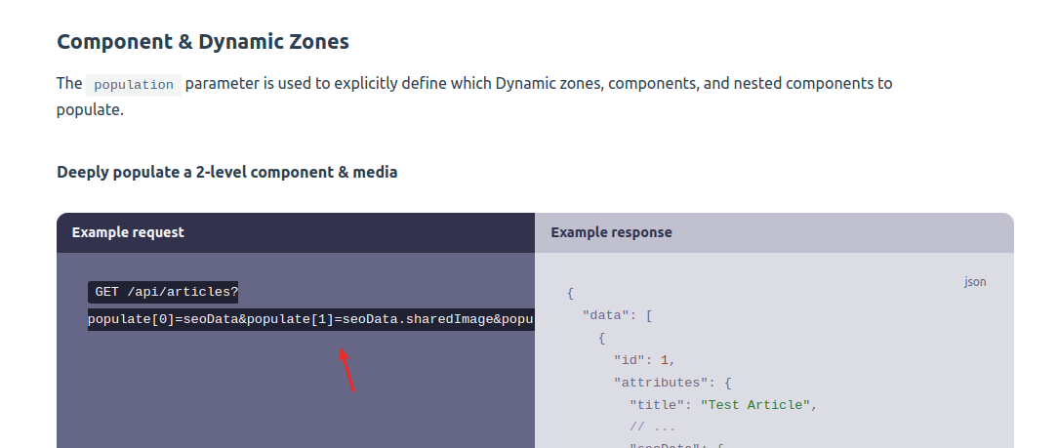The image size is (1058, 448).
Task: Select the Example request panel header
Action: [296, 232]
